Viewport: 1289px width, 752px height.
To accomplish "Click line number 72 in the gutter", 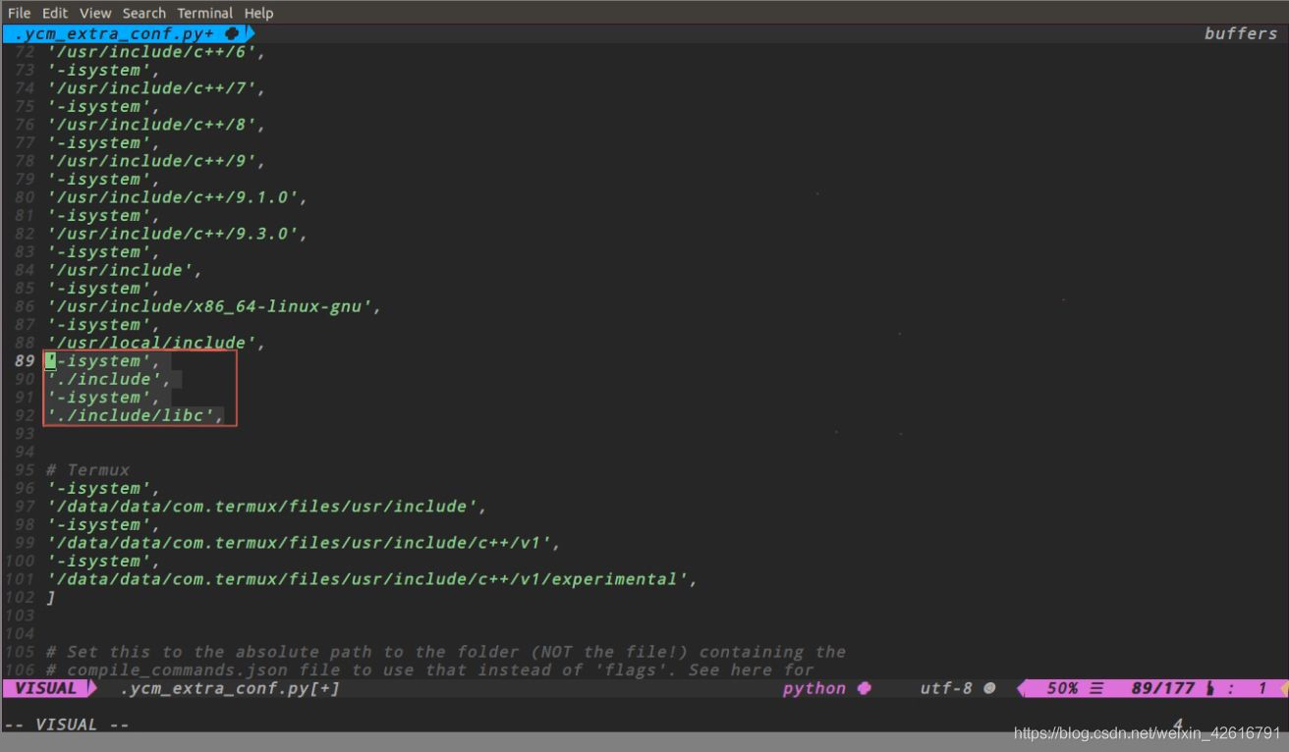I will (x=25, y=52).
